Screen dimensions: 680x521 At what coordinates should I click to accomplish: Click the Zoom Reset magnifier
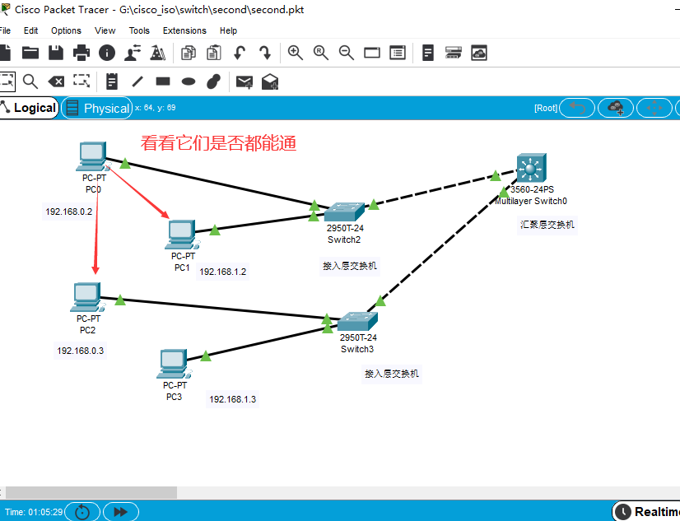point(321,53)
